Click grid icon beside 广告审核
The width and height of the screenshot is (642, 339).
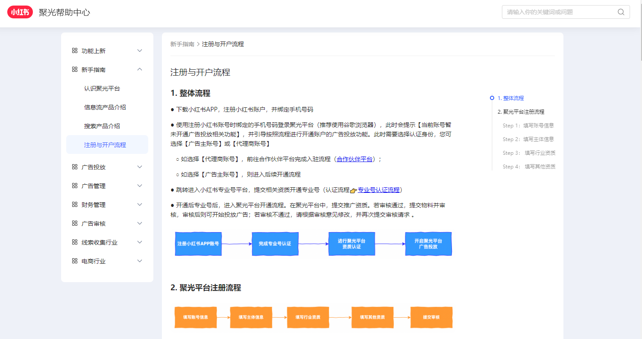(75, 224)
